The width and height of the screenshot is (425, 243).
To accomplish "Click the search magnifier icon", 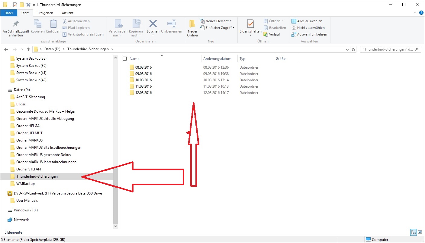I will click(x=417, y=49).
